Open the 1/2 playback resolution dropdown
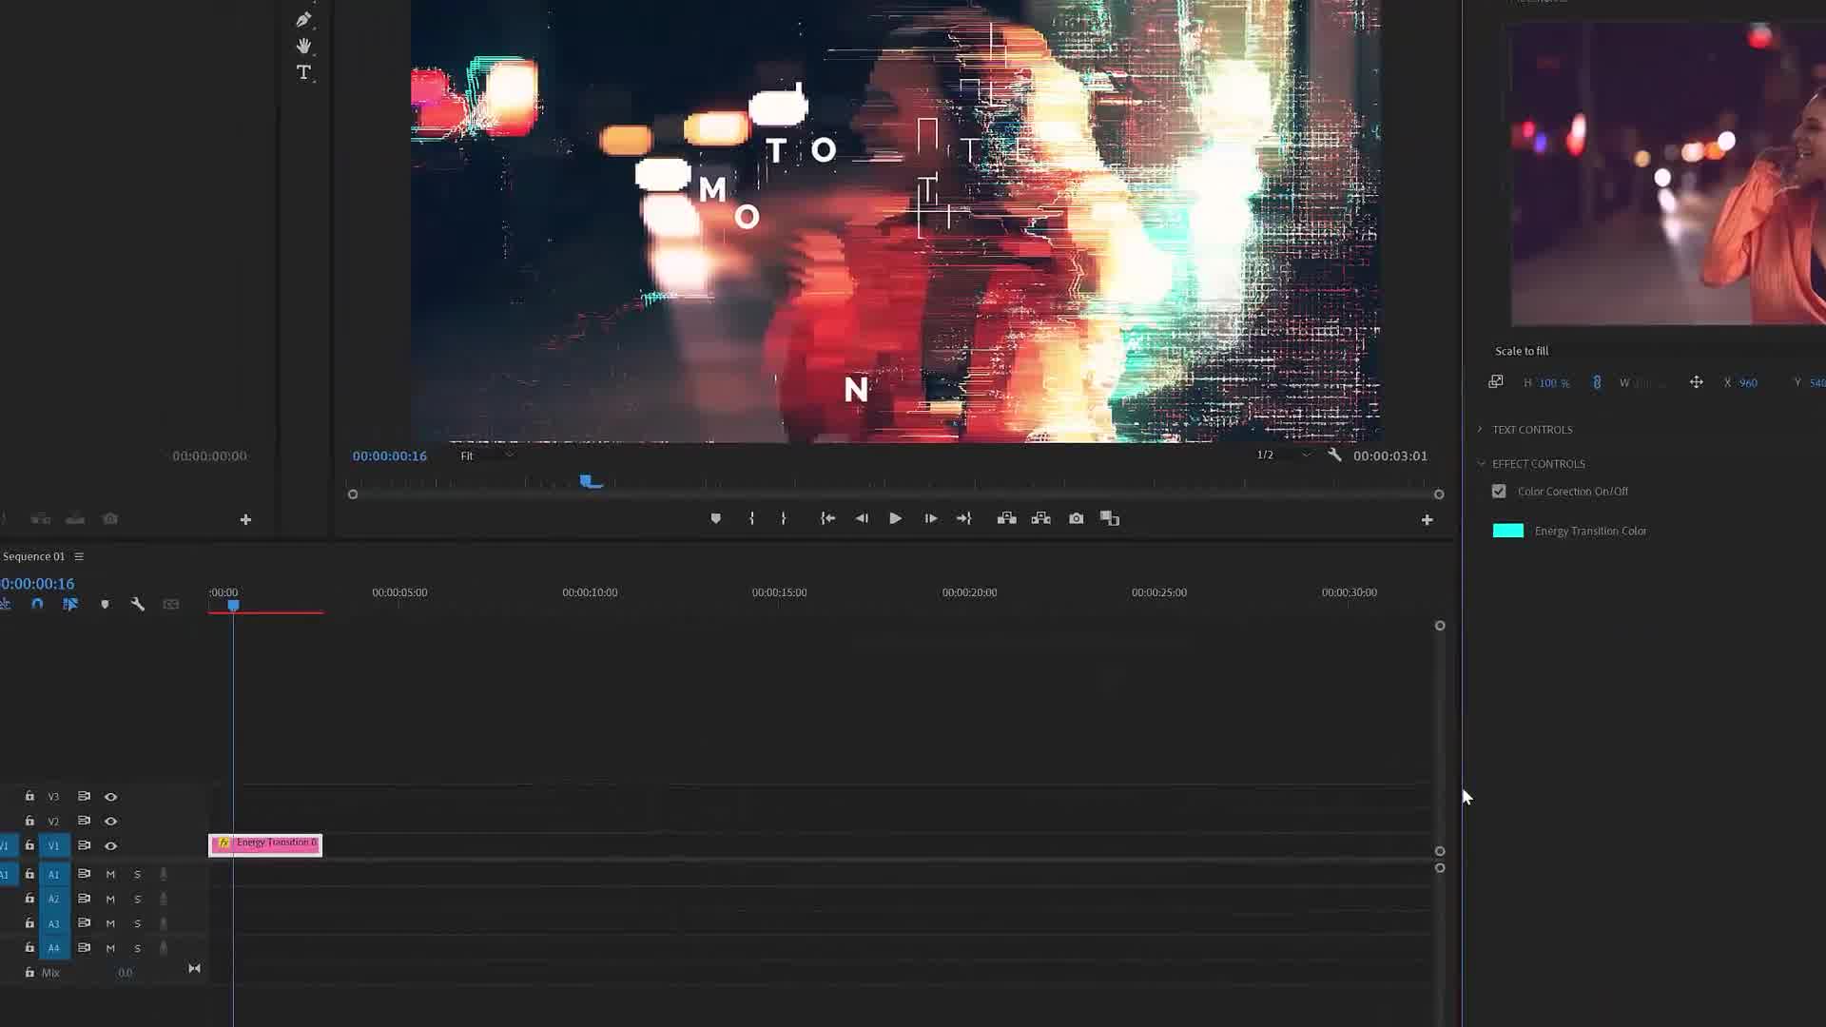 coord(1283,455)
